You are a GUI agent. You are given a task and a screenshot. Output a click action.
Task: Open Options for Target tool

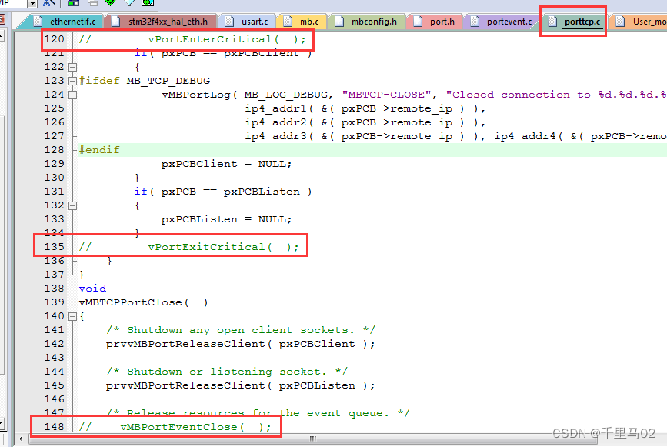click(49, 2)
